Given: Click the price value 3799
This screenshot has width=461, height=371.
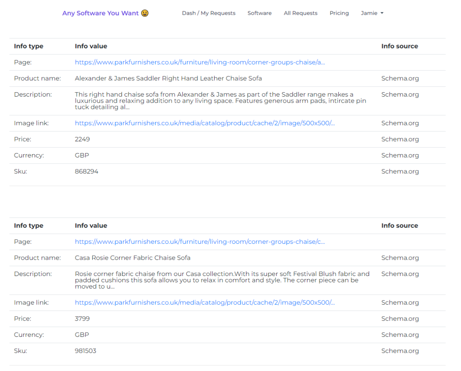Looking at the screenshot, I should coord(82,319).
